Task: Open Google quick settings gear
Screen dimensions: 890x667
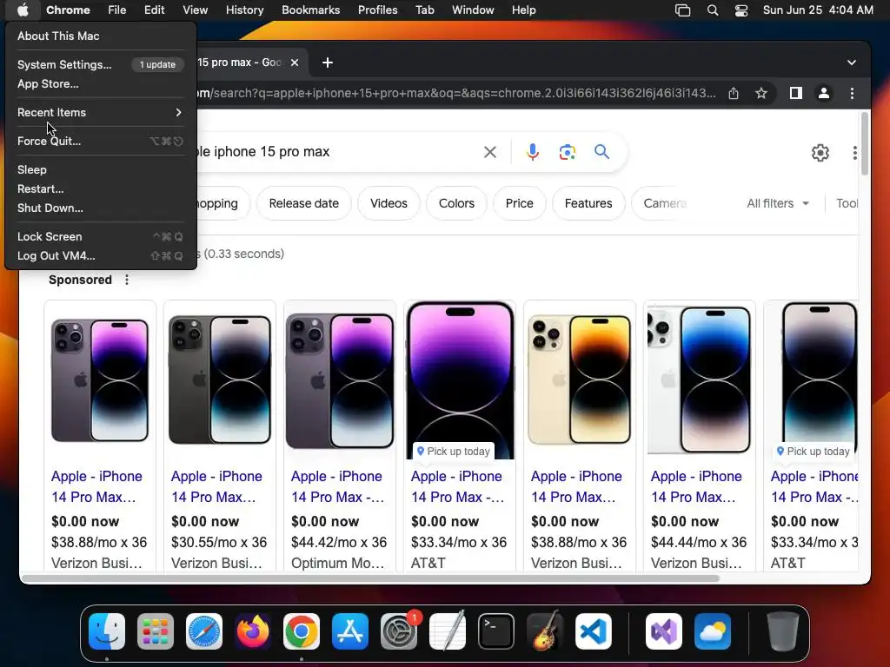Action: [820, 153]
